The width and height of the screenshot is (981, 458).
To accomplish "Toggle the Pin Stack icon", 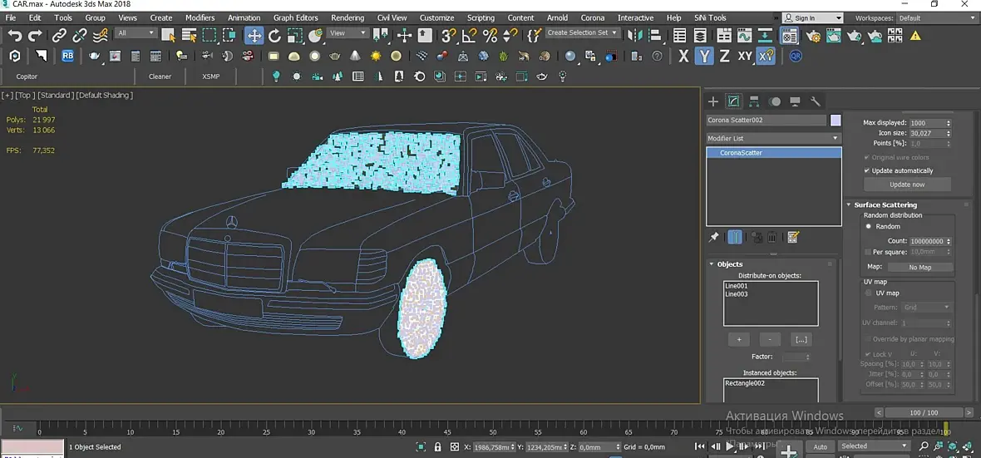I will (713, 238).
